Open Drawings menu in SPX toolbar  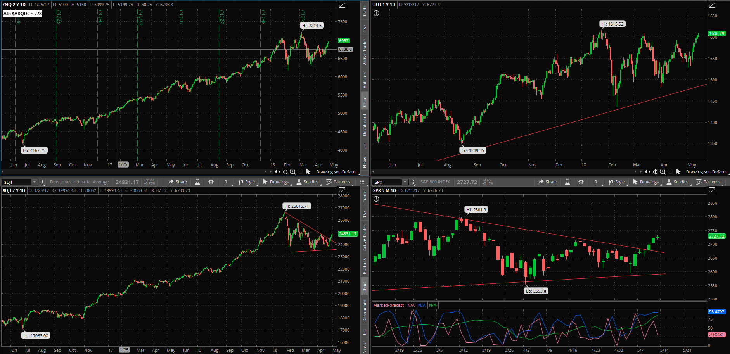646,182
